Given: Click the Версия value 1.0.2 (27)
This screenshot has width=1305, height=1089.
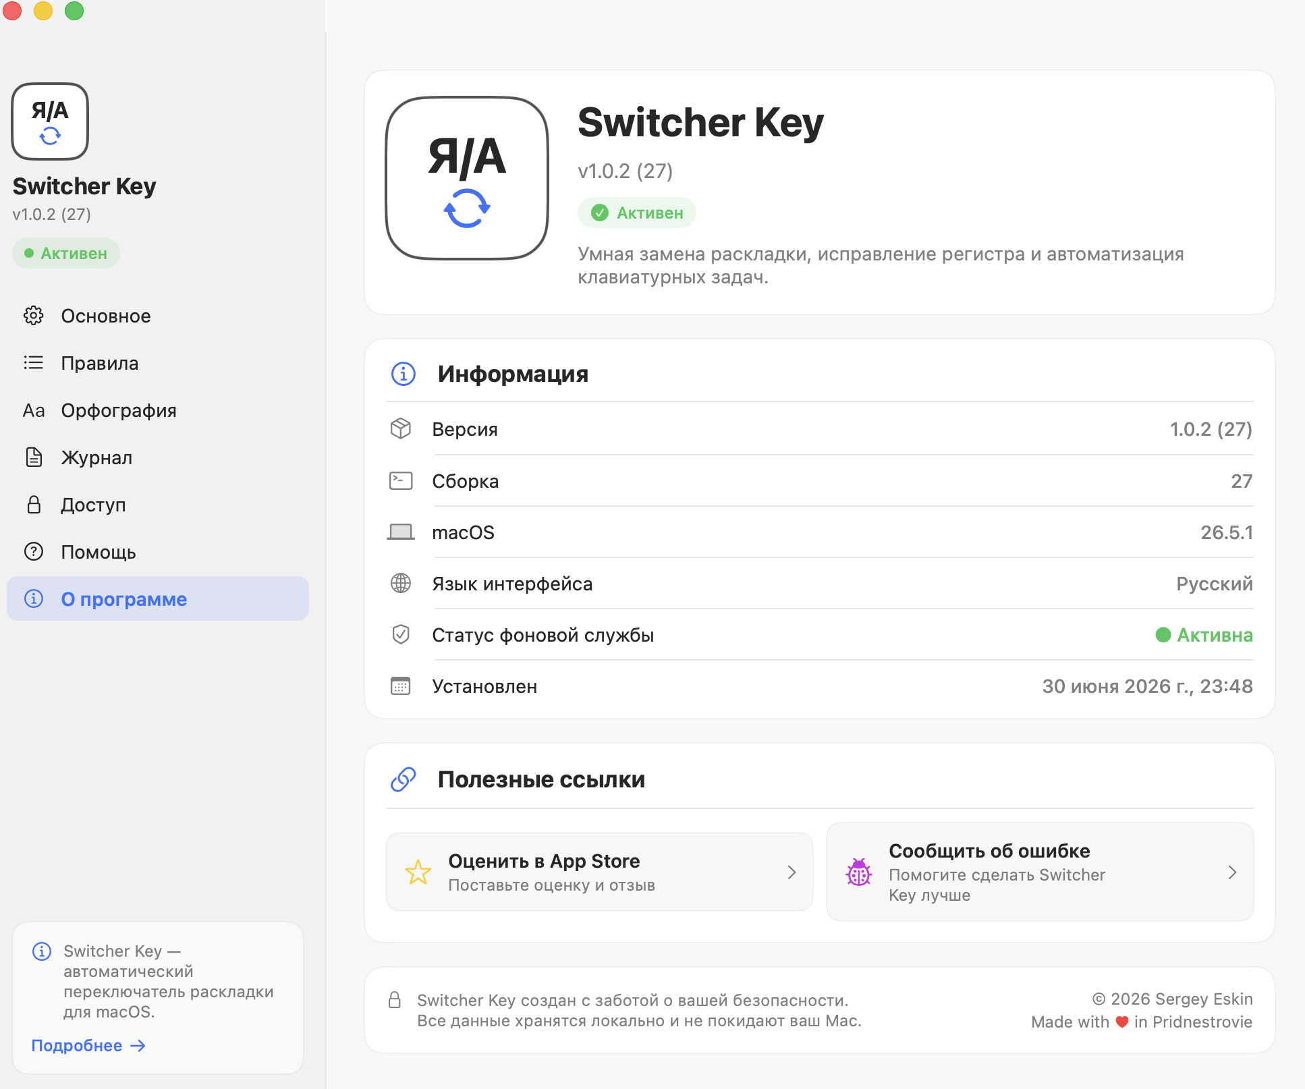Looking at the screenshot, I should [x=1211, y=429].
